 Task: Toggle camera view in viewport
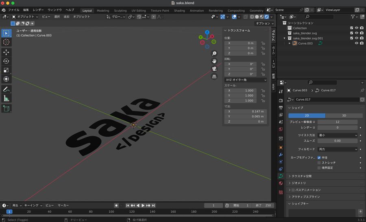click(214, 69)
